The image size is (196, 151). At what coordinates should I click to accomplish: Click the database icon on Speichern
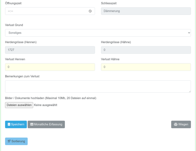point(9,124)
